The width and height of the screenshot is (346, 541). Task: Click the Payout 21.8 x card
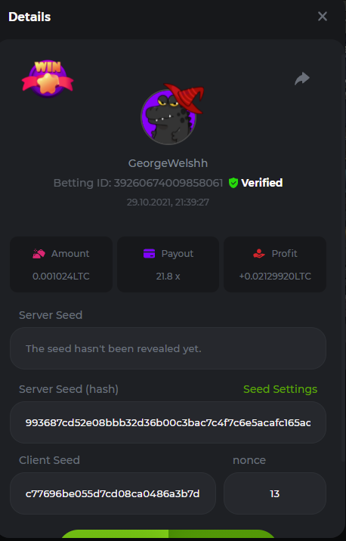click(x=168, y=264)
